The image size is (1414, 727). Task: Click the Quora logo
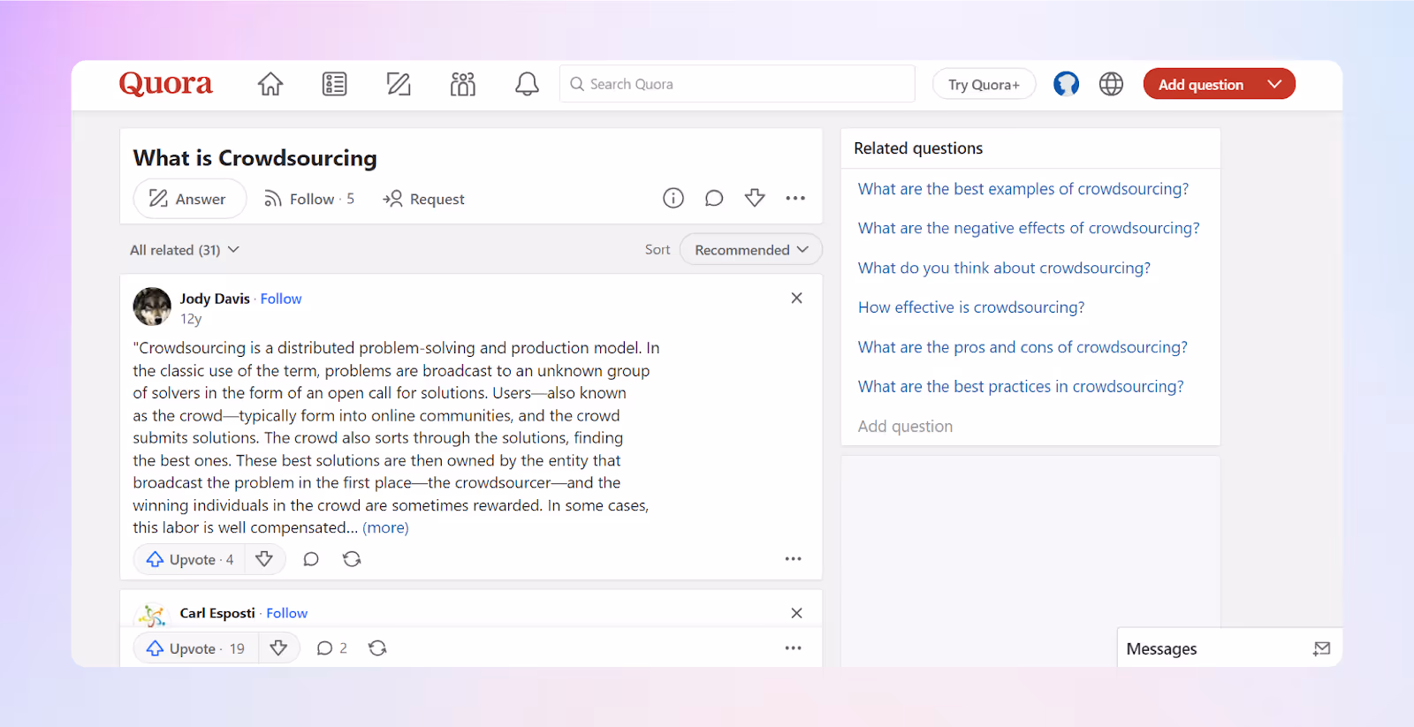point(166,84)
